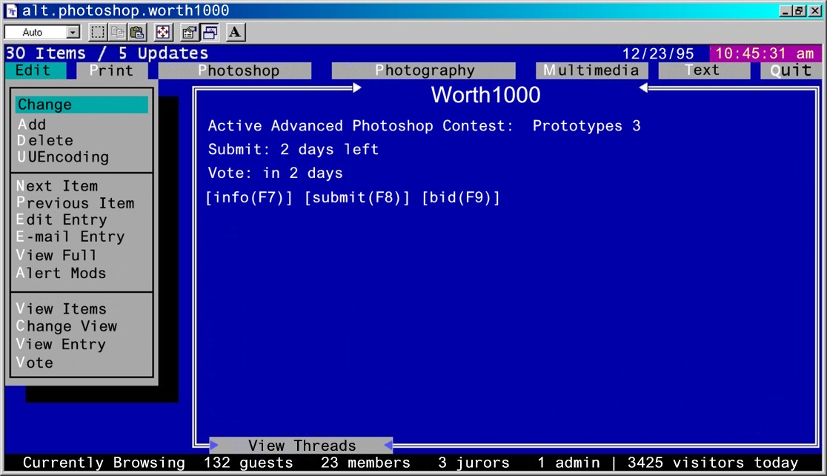Viewport: 827px width, 476px height.
Task: Click the [bid(F9)] link
Action: coord(460,197)
